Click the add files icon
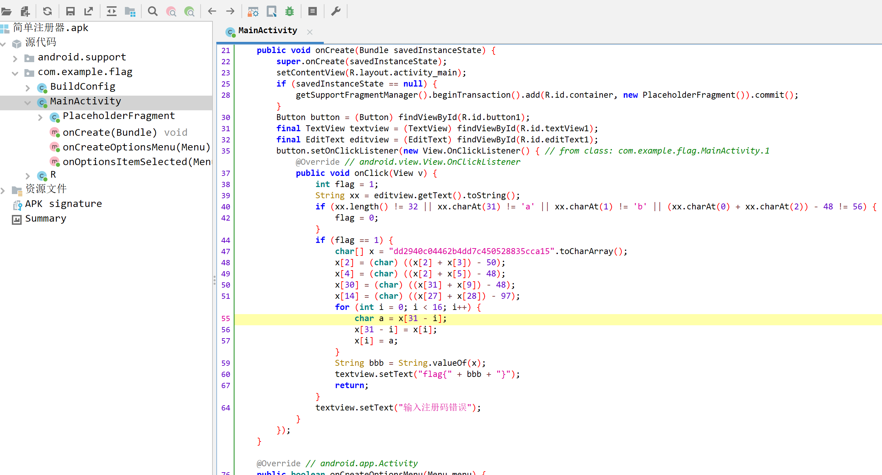 25,12
